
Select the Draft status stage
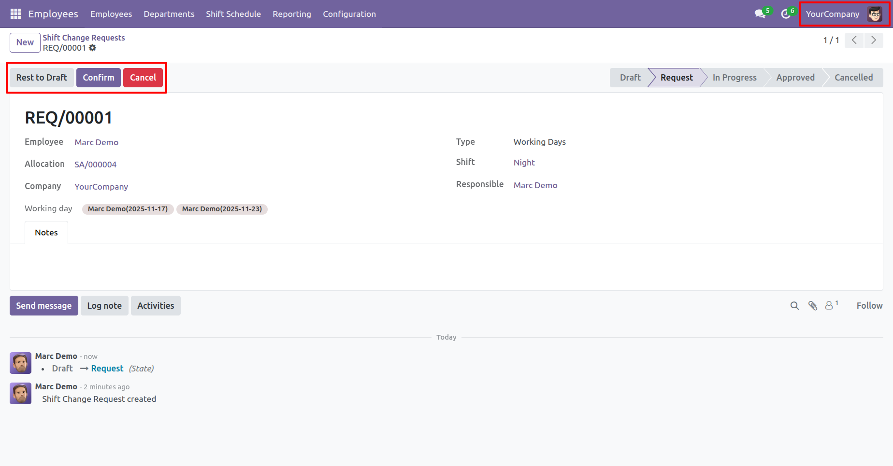pos(630,78)
